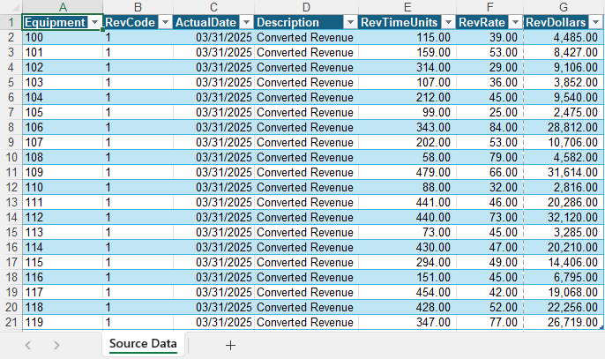Select RevRate cell 77.00
Image resolution: width=605 pixels, height=359 pixels.
489,322
